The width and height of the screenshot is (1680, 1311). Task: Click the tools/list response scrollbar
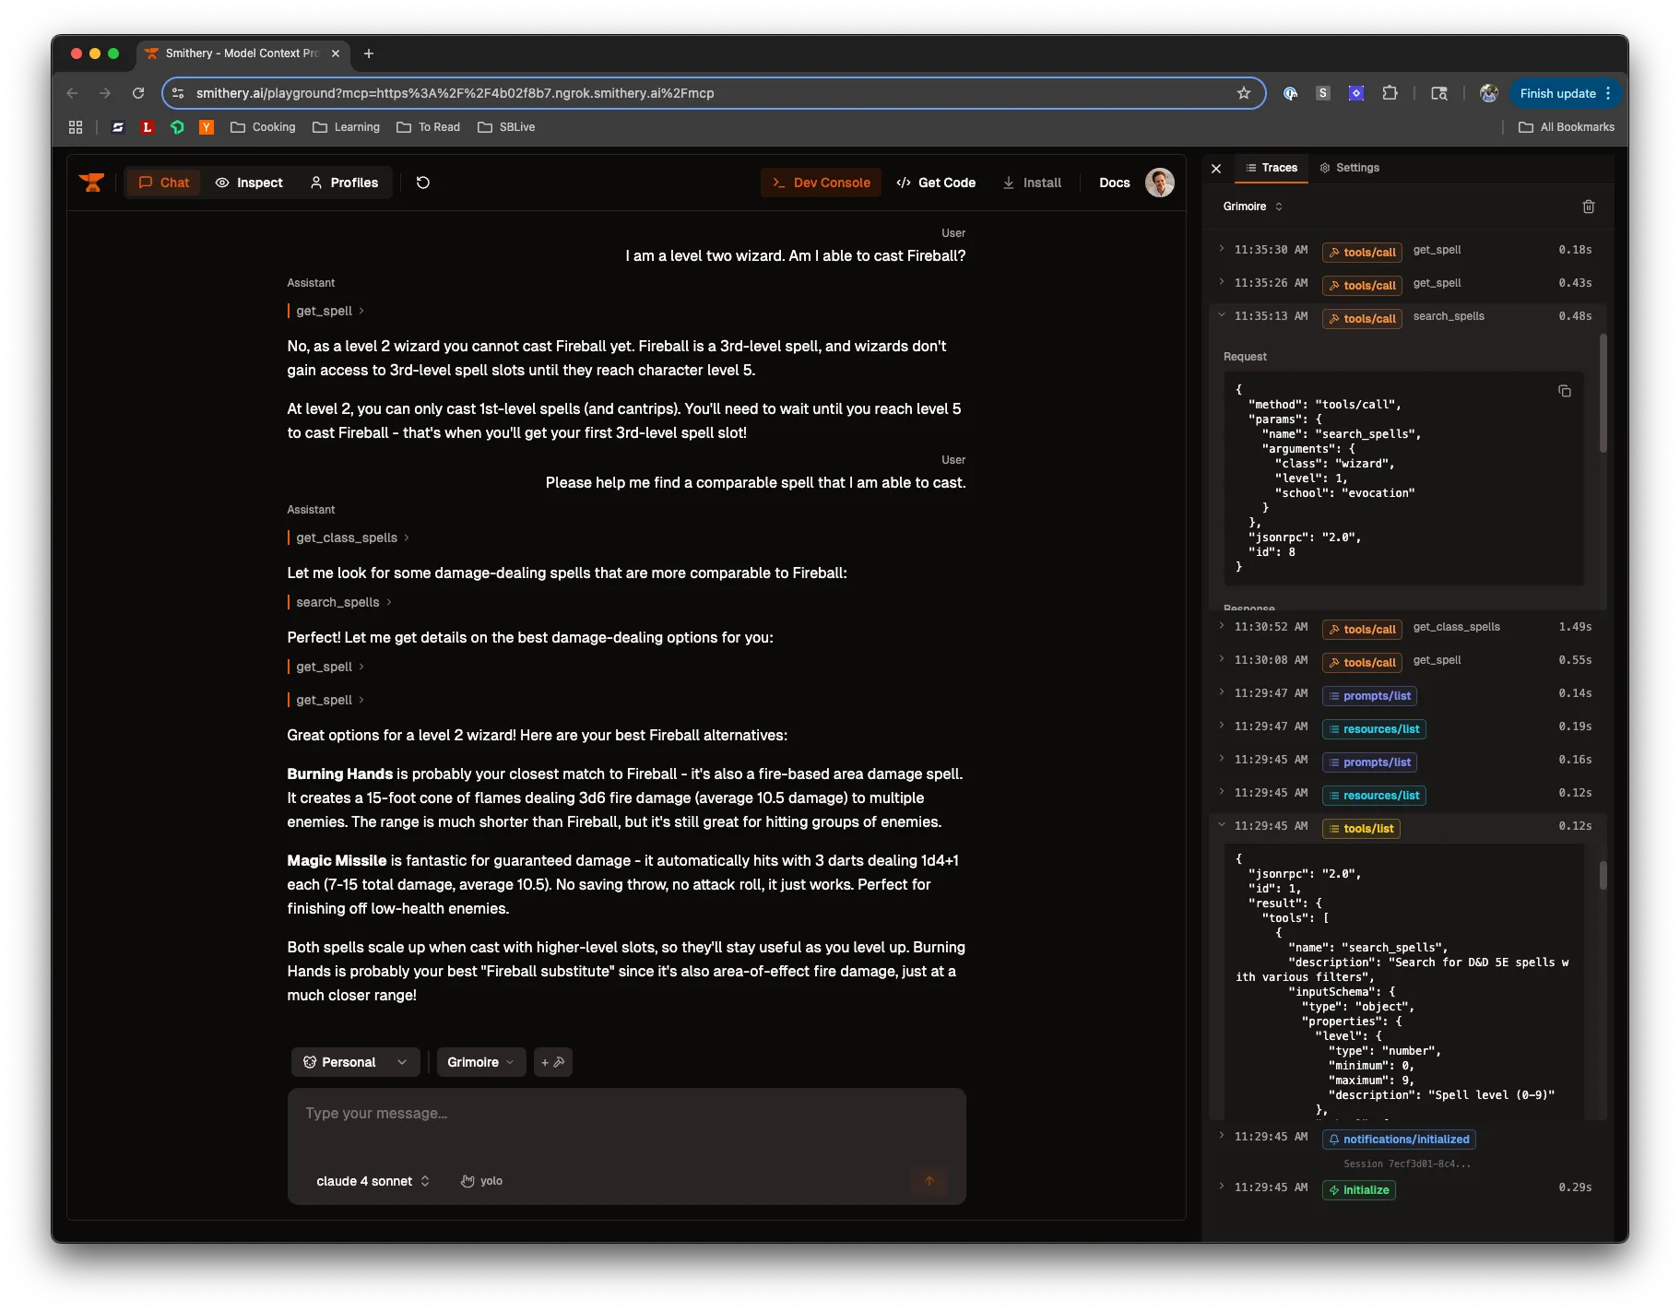(x=1603, y=875)
